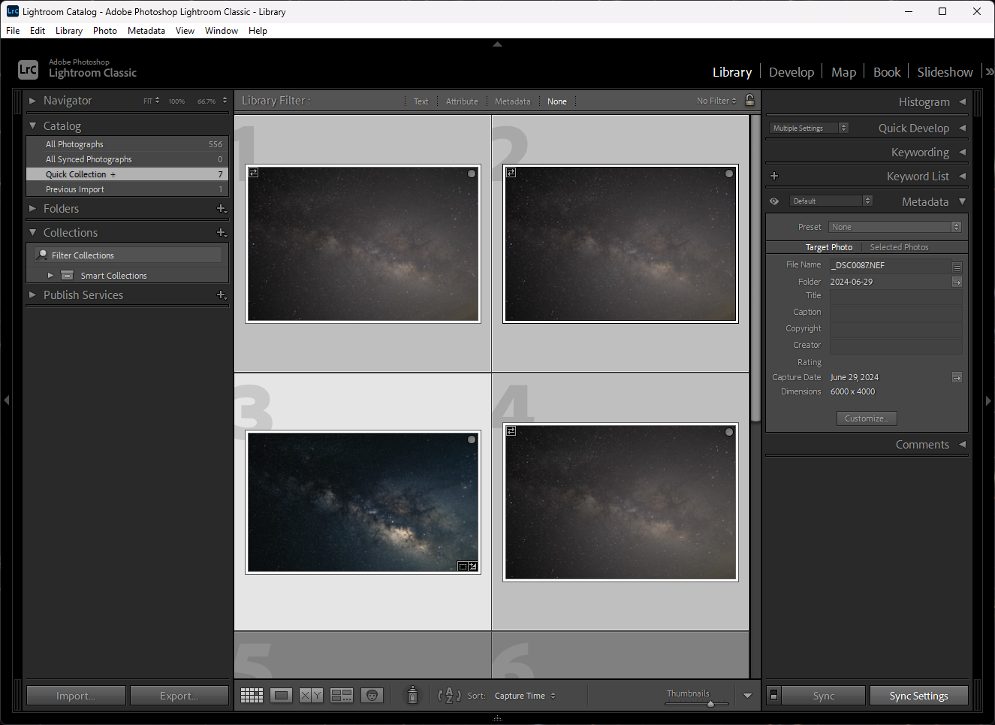Open the Metadata Default view dropdown

coord(831,201)
